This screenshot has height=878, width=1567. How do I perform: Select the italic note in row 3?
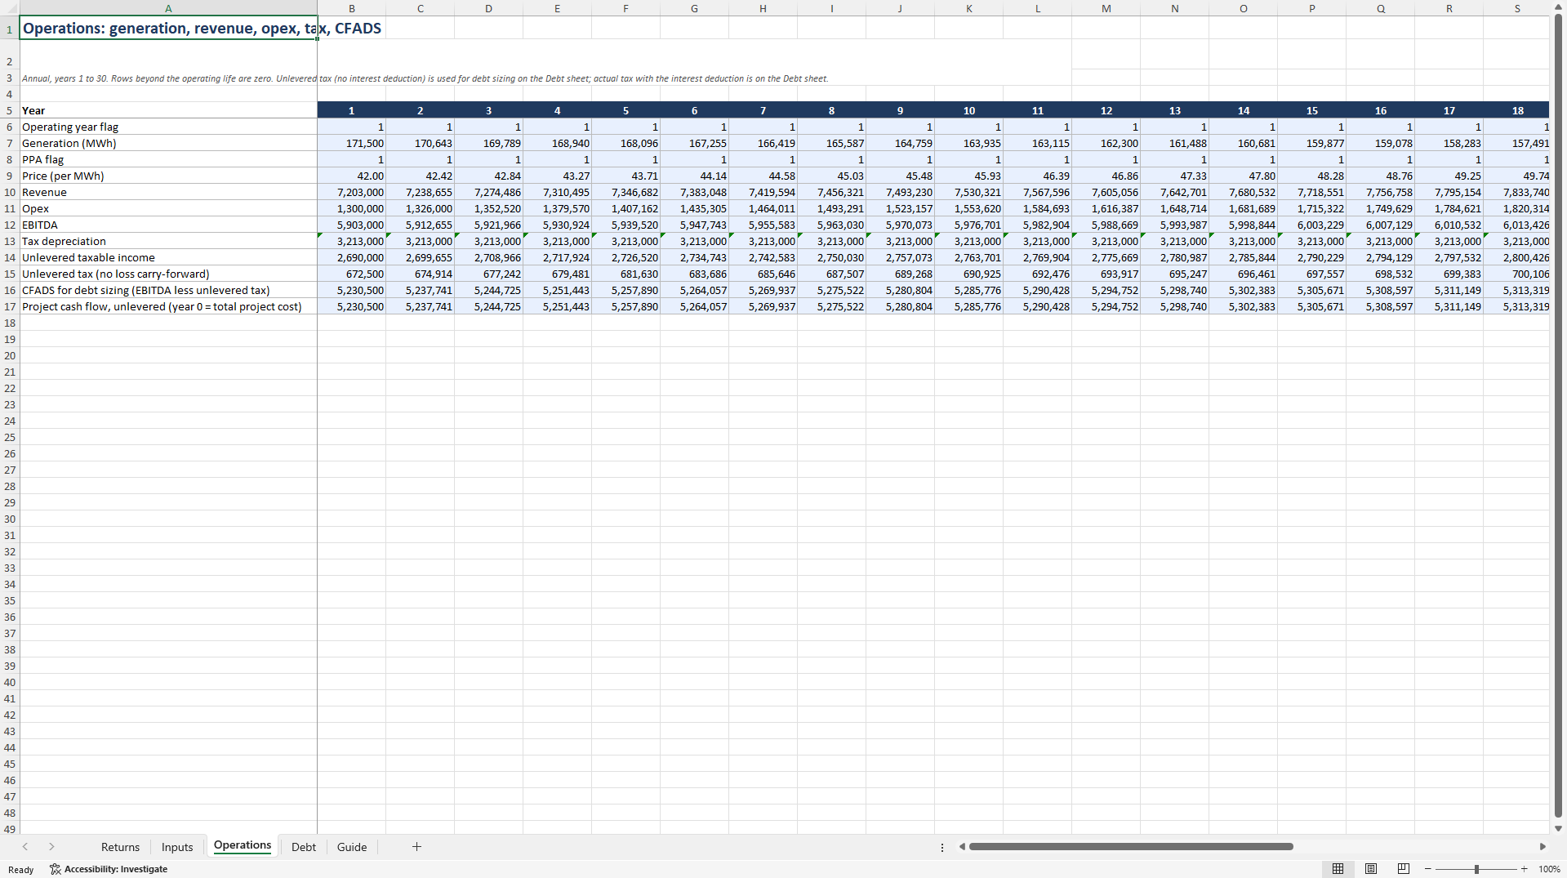click(425, 78)
